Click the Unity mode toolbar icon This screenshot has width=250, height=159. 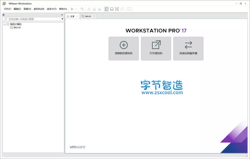tap(122, 9)
